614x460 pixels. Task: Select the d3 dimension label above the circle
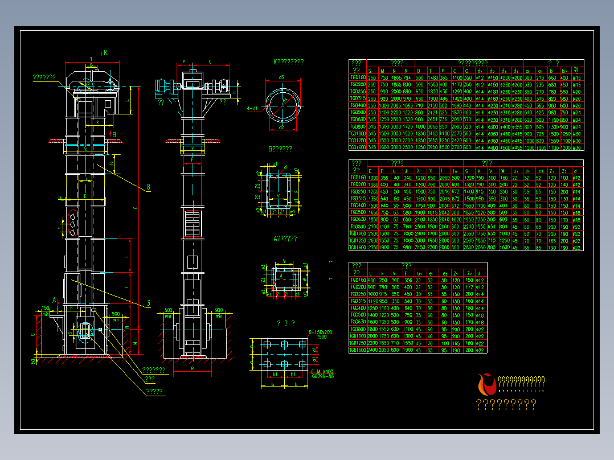pyautogui.click(x=281, y=77)
